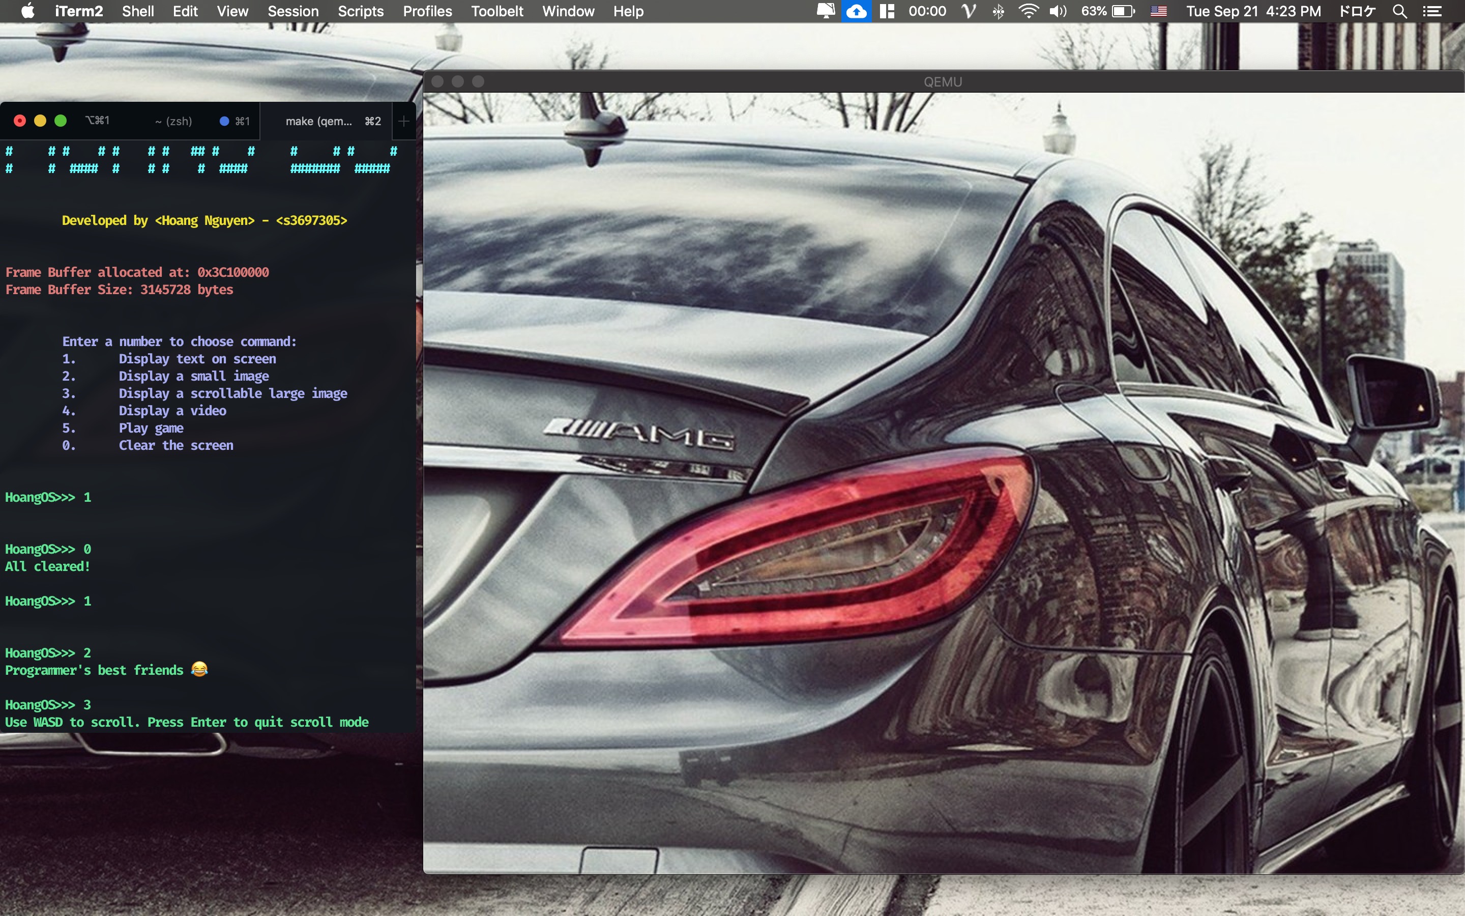The height and width of the screenshot is (916, 1465).
Task: Click the window layout manager menu bar icon
Action: click(x=887, y=11)
